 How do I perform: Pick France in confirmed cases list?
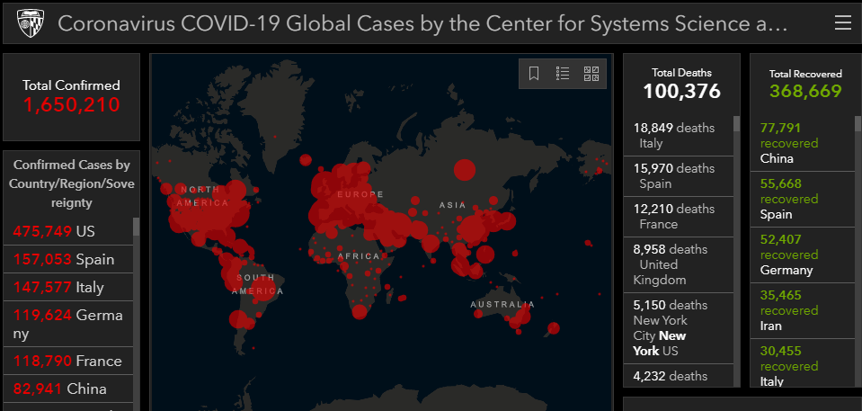(67, 361)
